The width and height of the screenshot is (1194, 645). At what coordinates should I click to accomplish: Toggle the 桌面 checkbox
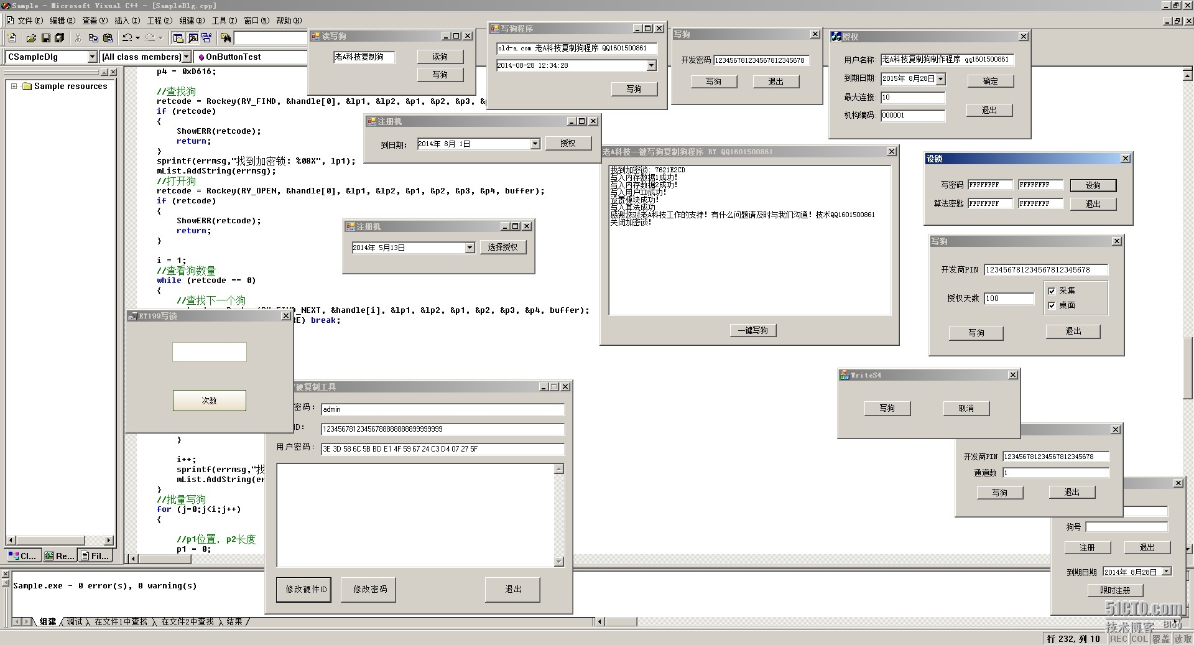coord(1052,305)
